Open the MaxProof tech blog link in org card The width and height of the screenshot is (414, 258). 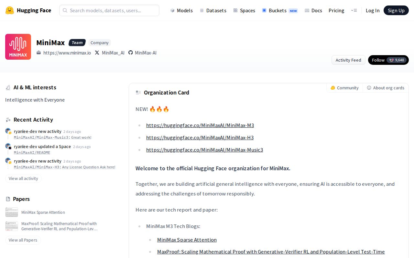click(x=271, y=252)
